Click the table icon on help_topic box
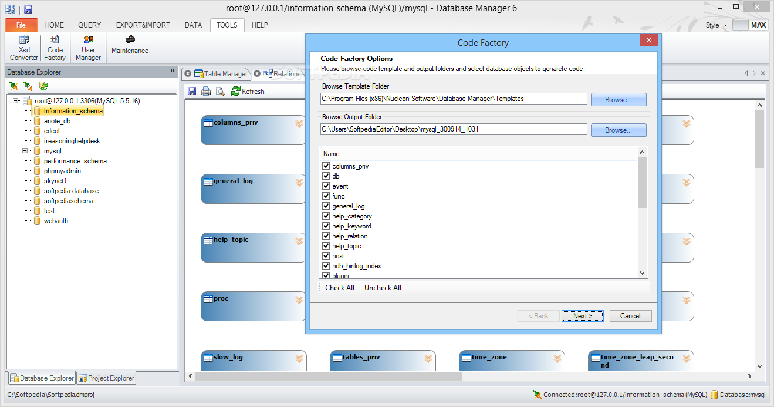 [208, 240]
